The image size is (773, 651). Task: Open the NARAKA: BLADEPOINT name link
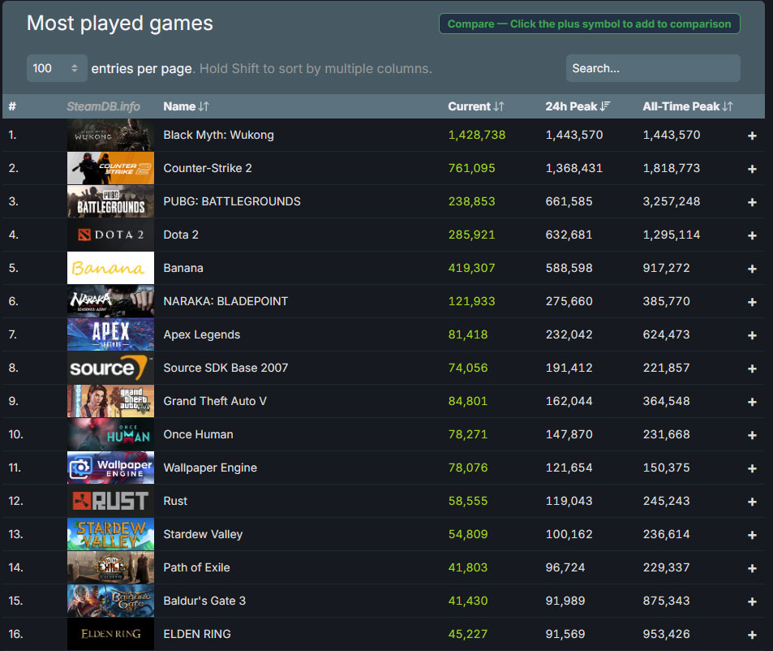pyautogui.click(x=225, y=301)
